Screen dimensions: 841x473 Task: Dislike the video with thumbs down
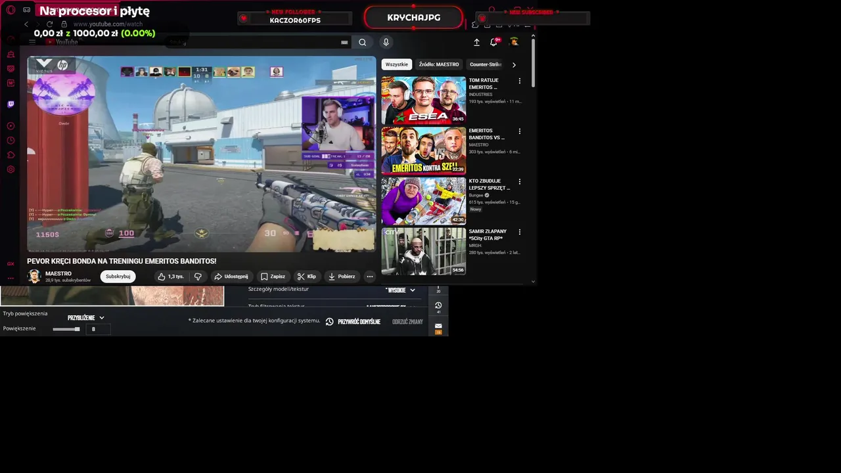198,277
